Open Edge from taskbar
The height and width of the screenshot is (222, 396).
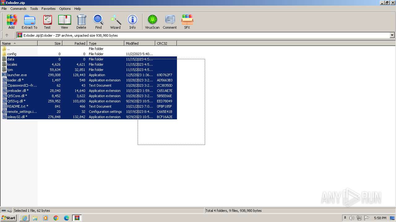(x=67, y=218)
